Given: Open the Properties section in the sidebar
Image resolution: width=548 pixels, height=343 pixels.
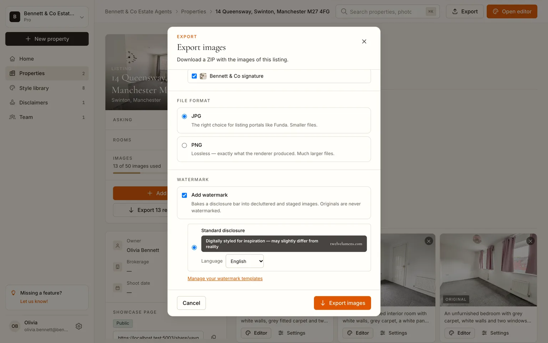Looking at the screenshot, I should (x=47, y=73).
